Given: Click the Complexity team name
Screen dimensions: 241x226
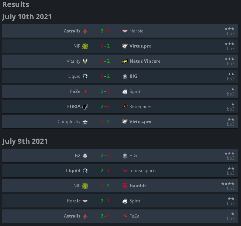Looking at the screenshot, I should tap(69, 122).
